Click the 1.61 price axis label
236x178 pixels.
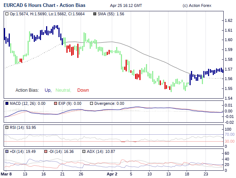[228, 30]
